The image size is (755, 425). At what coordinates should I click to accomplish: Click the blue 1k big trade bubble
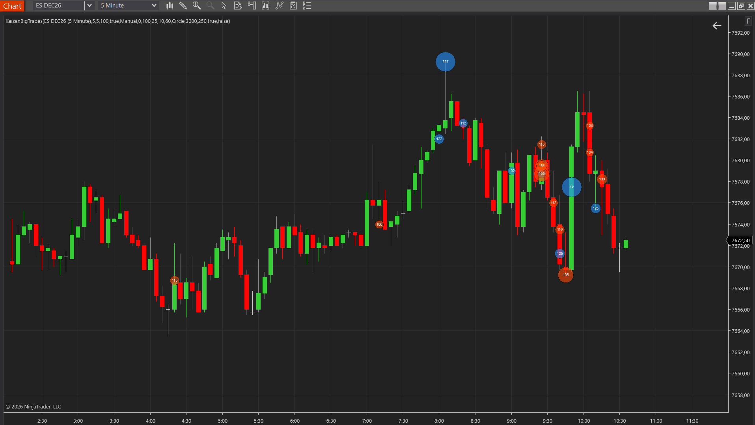pyautogui.click(x=572, y=187)
